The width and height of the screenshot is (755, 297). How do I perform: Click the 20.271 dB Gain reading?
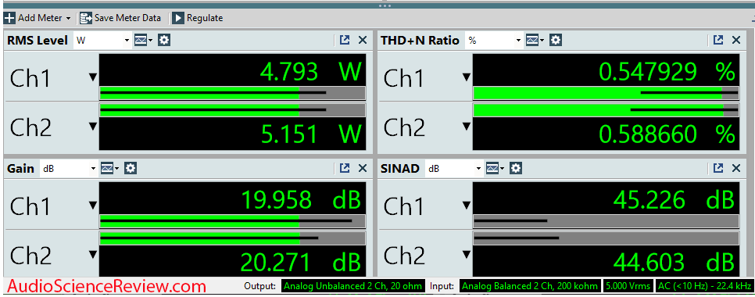[300, 263]
